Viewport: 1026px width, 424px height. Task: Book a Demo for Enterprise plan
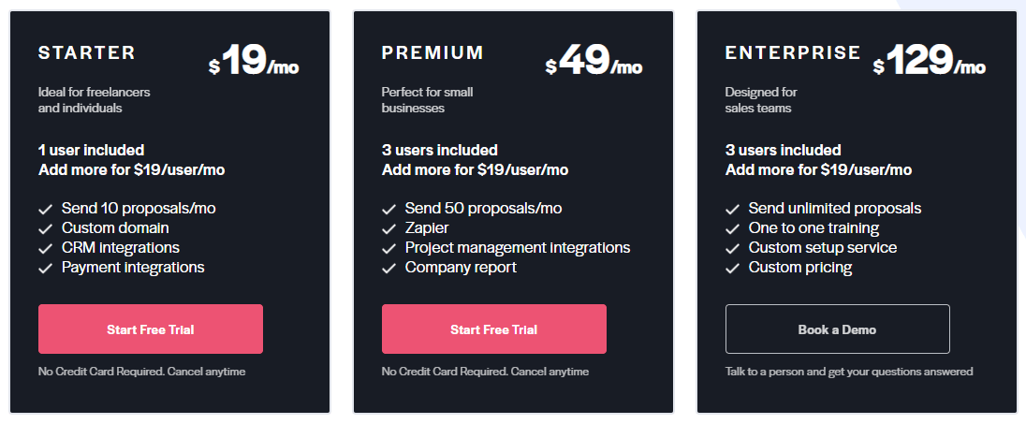click(x=838, y=329)
